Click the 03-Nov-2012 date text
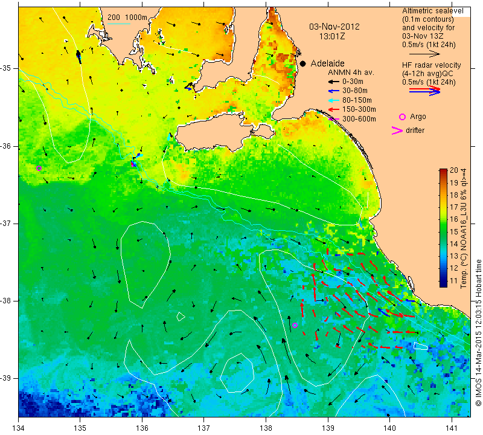483x435 pixels. pyautogui.click(x=334, y=27)
